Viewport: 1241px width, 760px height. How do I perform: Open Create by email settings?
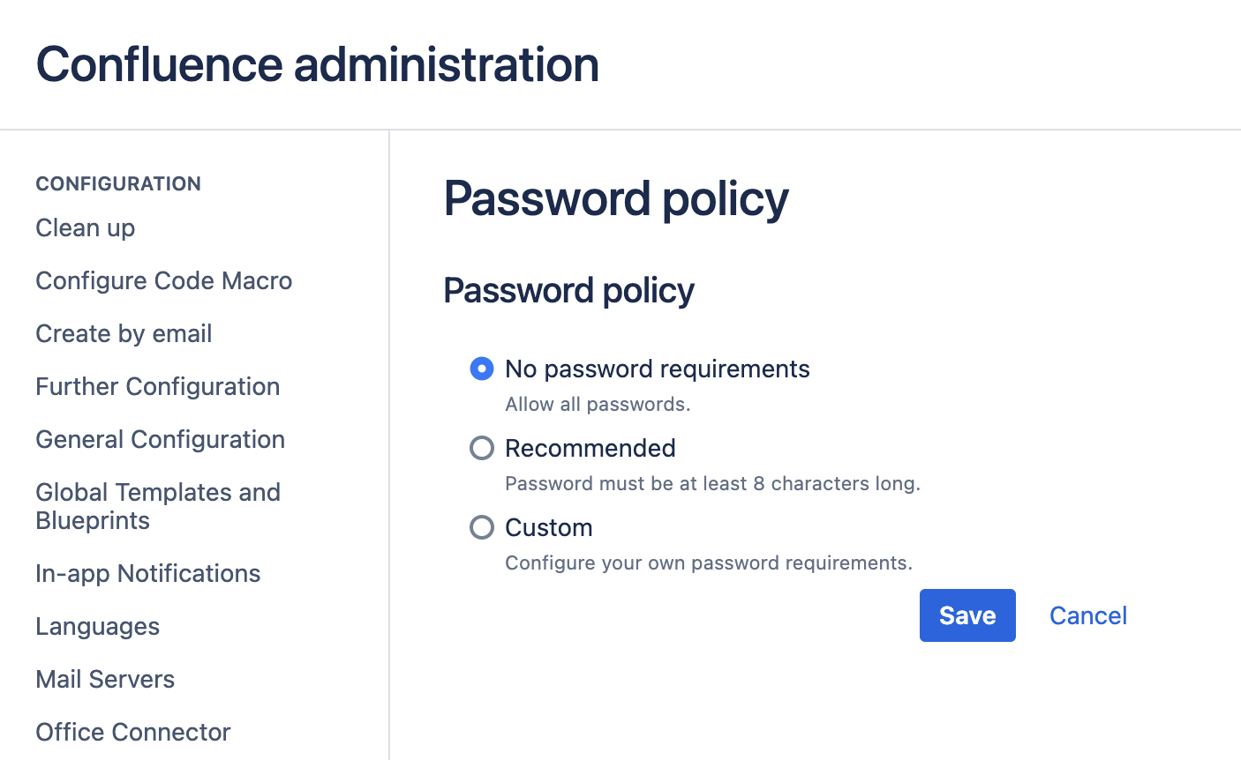pos(124,334)
